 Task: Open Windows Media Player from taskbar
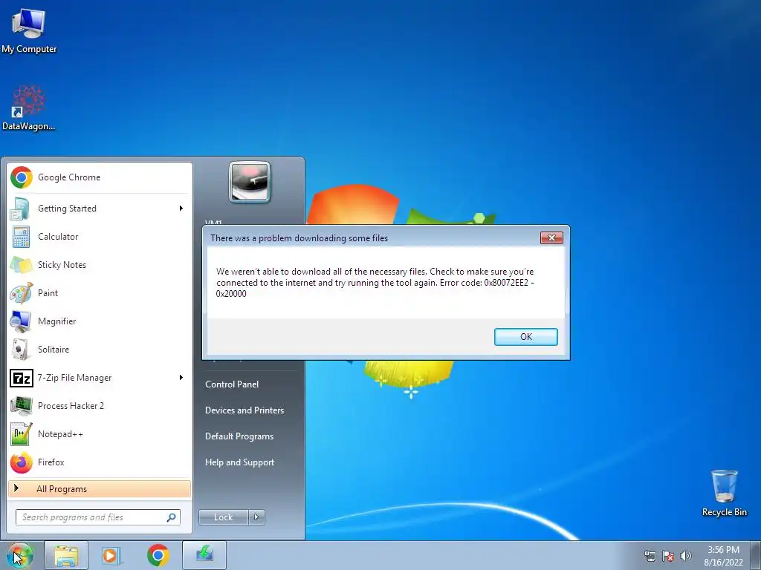[x=111, y=555]
